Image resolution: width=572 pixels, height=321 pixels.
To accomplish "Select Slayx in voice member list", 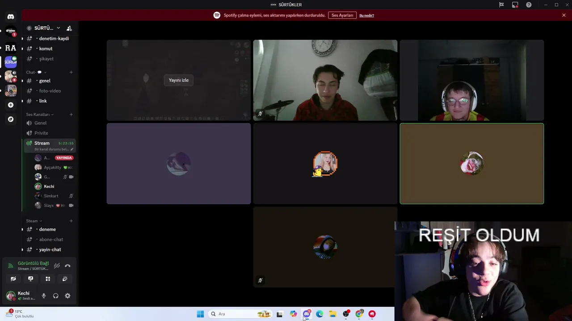I will pos(54,206).
